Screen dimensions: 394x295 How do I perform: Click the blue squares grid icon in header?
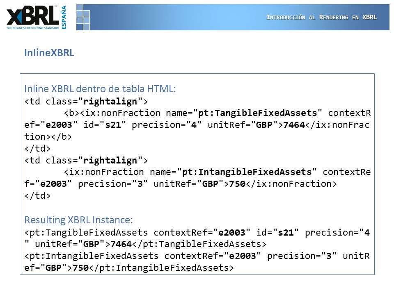coord(83,17)
